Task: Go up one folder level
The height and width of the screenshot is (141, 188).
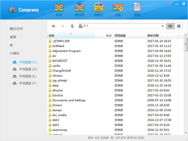Action: point(72,26)
